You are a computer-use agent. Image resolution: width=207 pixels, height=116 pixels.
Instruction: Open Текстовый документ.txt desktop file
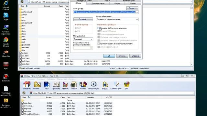6,91
